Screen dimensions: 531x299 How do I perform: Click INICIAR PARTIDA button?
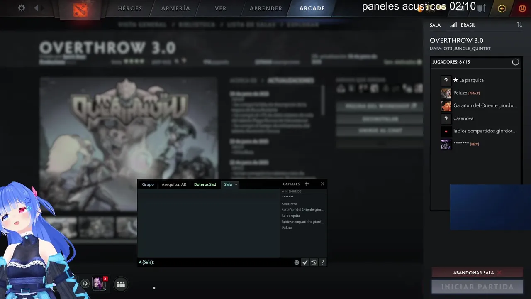coord(477,287)
